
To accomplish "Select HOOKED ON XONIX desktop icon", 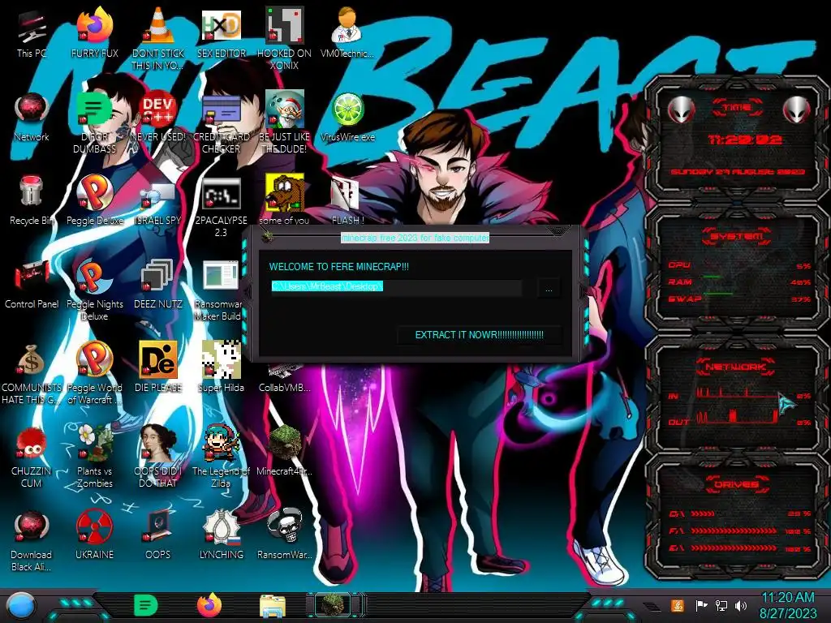I will coord(285,40).
